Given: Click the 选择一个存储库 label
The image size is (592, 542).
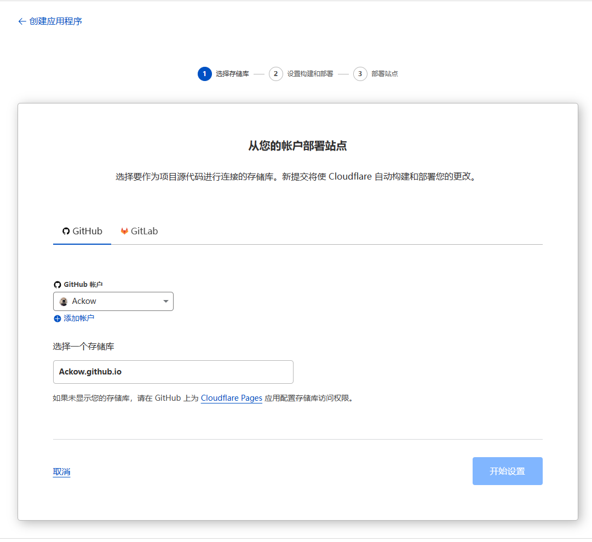Looking at the screenshot, I should coord(83,347).
